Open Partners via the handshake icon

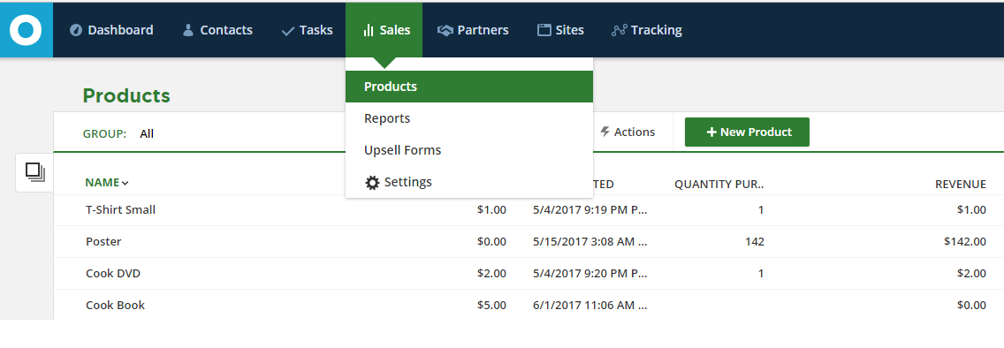[x=445, y=30]
